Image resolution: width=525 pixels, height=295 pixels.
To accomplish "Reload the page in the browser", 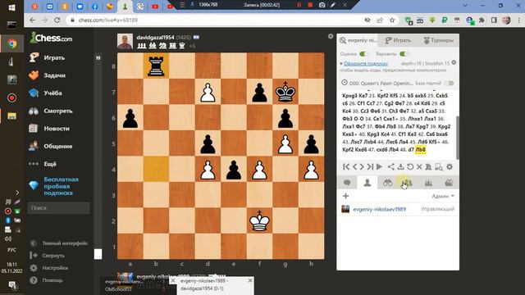I will pyautogui.click(x=57, y=20).
